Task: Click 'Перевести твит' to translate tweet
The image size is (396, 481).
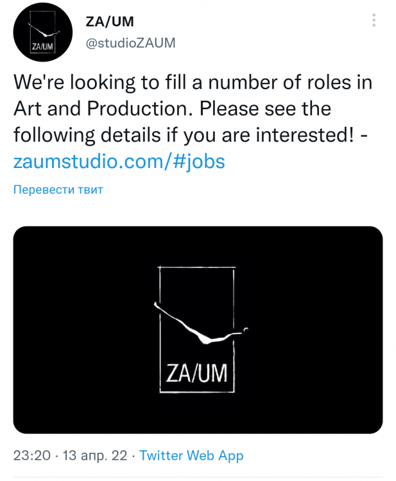Action: (58, 190)
